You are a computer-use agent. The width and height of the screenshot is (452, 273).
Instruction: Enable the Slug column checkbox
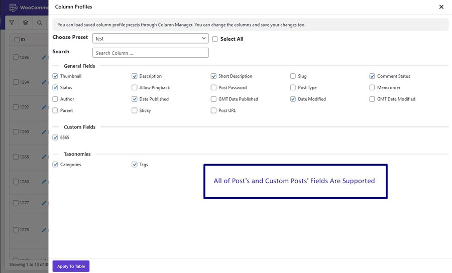point(293,76)
